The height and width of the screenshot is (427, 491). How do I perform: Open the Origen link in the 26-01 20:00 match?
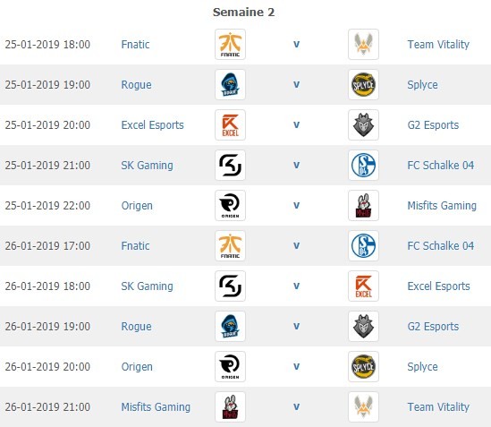(x=137, y=367)
